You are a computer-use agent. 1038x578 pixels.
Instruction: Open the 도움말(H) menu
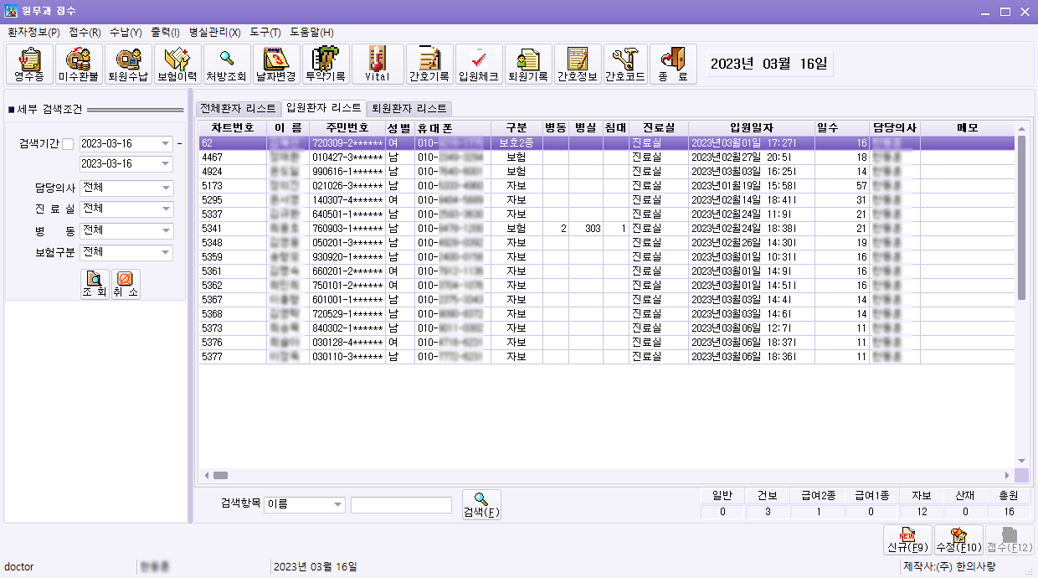click(312, 32)
